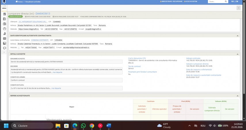Viewport: 246px width, 130px height.
Task: Switch to Microsoft Edge in the taskbar
Action: pyautogui.click(x=75, y=126)
